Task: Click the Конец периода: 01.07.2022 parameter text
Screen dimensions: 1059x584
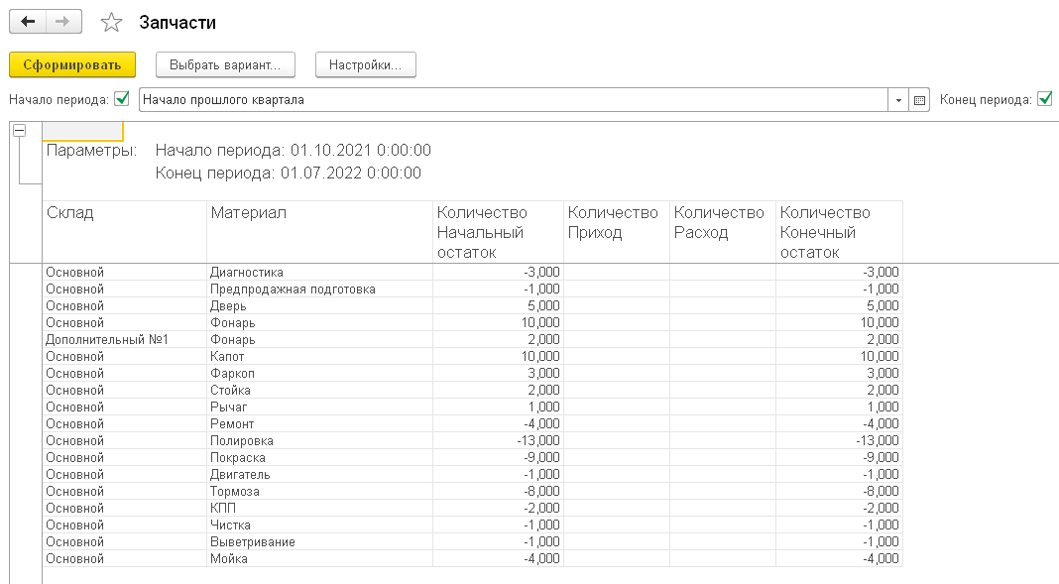Action: tap(289, 173)
